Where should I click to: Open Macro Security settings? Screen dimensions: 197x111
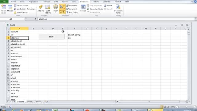(21, 12)
